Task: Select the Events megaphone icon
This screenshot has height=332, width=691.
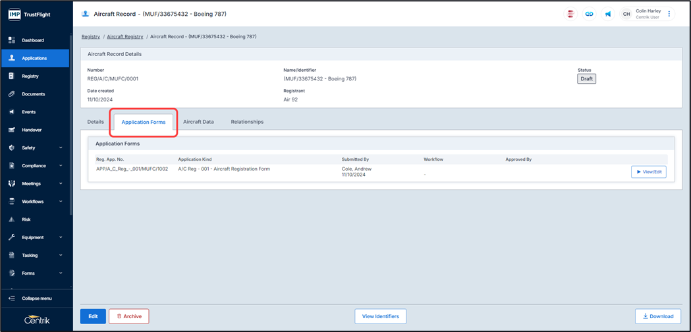Action: click(x=11, y=112)
